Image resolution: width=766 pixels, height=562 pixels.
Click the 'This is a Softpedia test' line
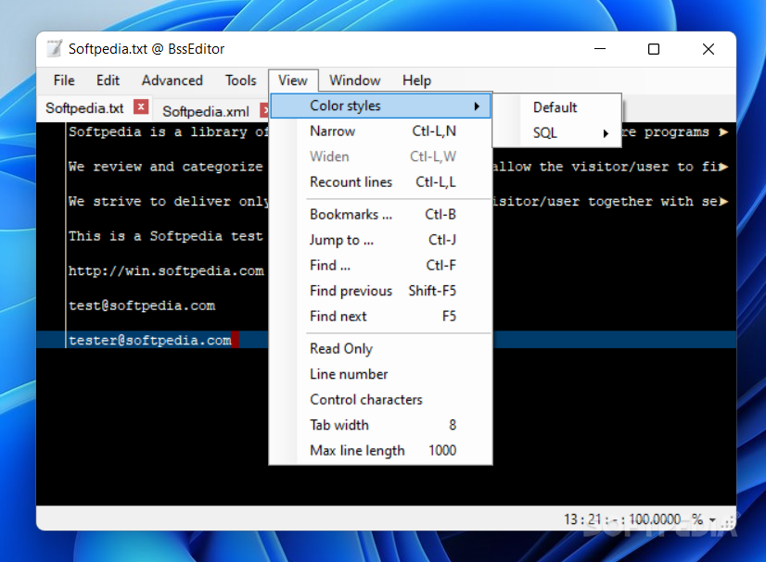[x=166, y=236]
